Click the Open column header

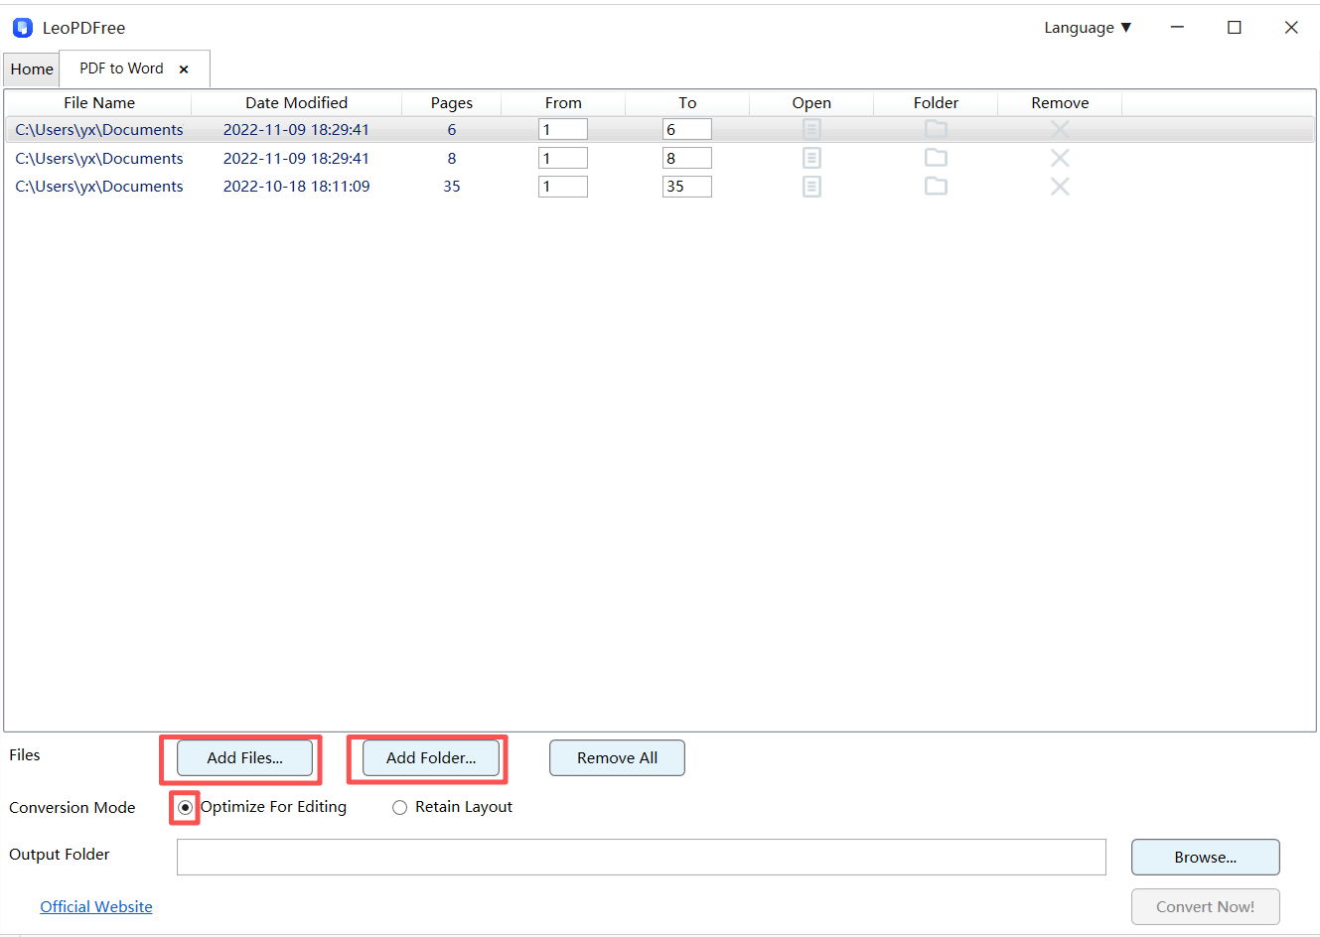pos(811,103)
